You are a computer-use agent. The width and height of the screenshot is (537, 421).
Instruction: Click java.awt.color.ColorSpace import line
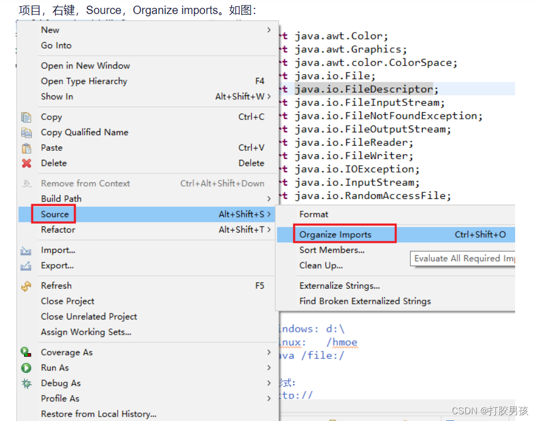click(x=376, y=63)
